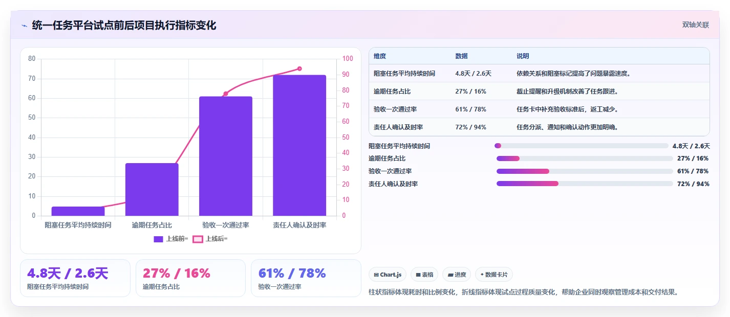Viewport: 730px width, 317px height.
Task: Click the 双轴关联 label in header
Action: 696,25
